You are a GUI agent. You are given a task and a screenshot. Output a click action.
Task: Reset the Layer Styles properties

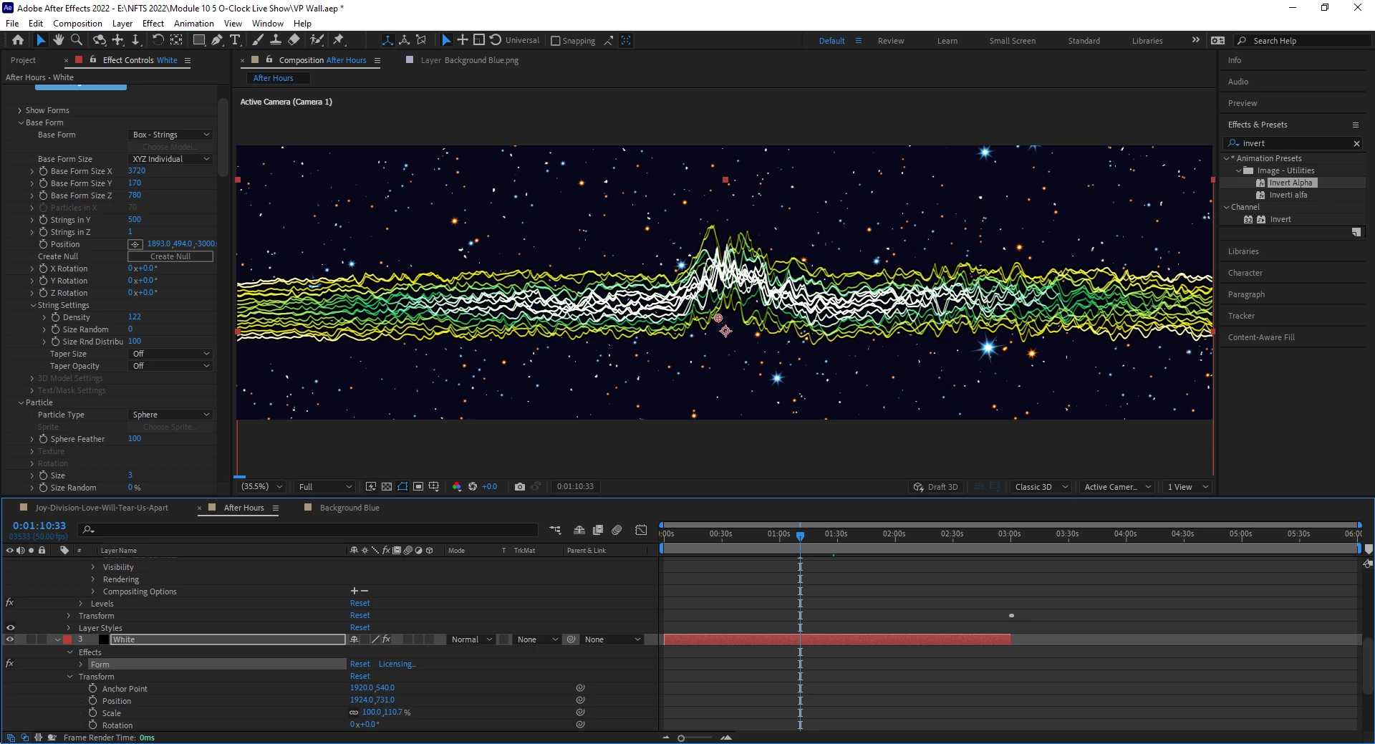360,628
